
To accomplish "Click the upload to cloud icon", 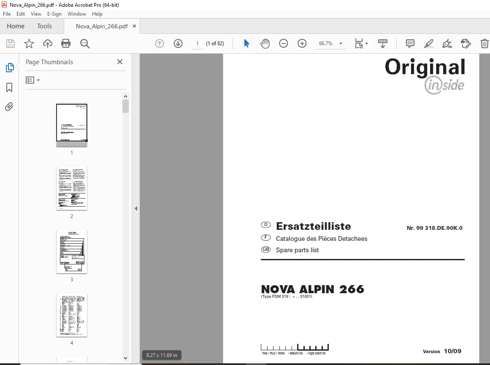I will point(48,44).
